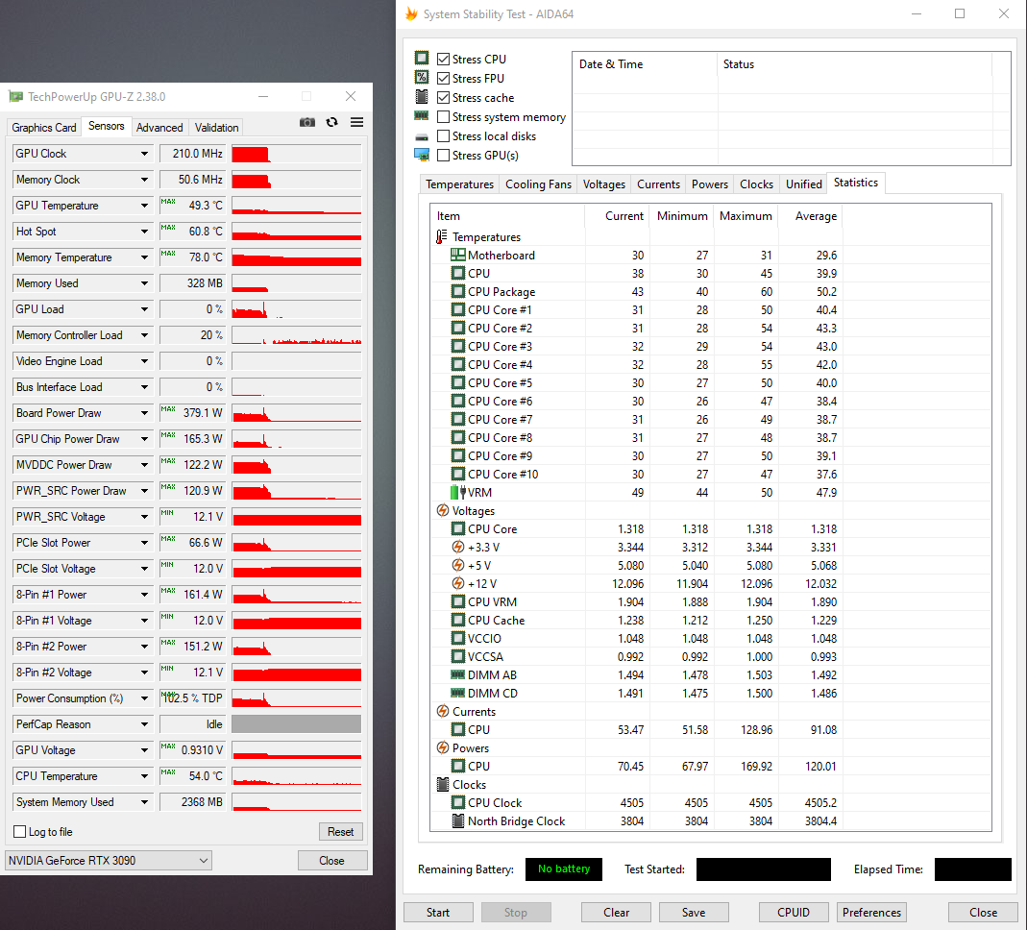Click the Reset button in GPU-Z
The image size is (1027, 930).
340,832
